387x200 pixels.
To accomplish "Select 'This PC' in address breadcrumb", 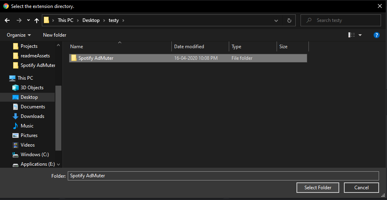I will click(65, 20).
